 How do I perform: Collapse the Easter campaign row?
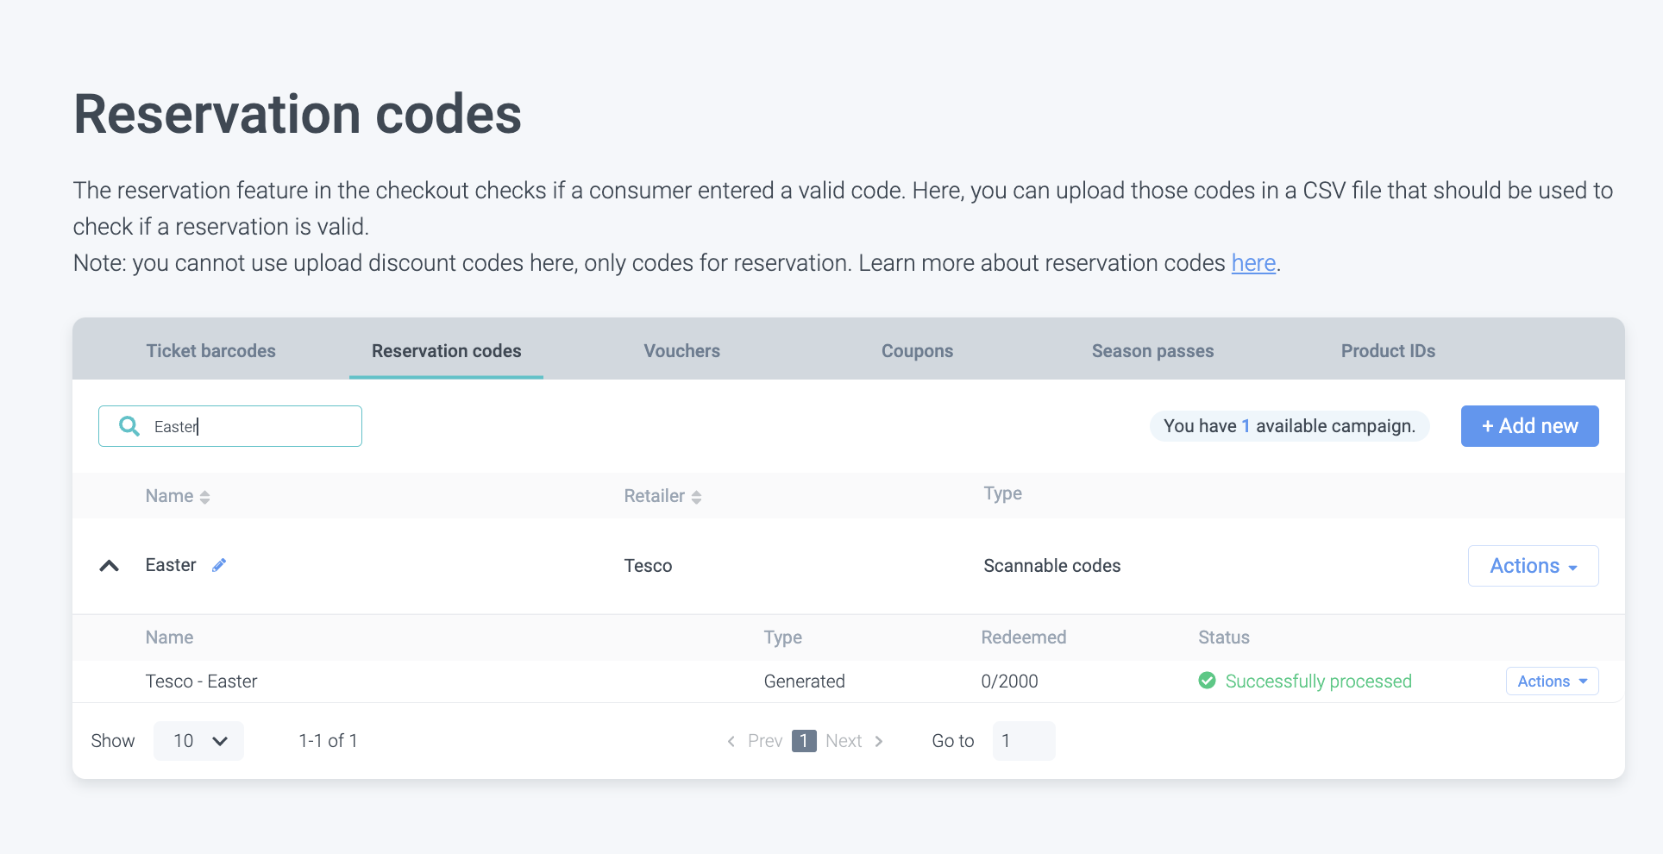click(x=110, y=566)
